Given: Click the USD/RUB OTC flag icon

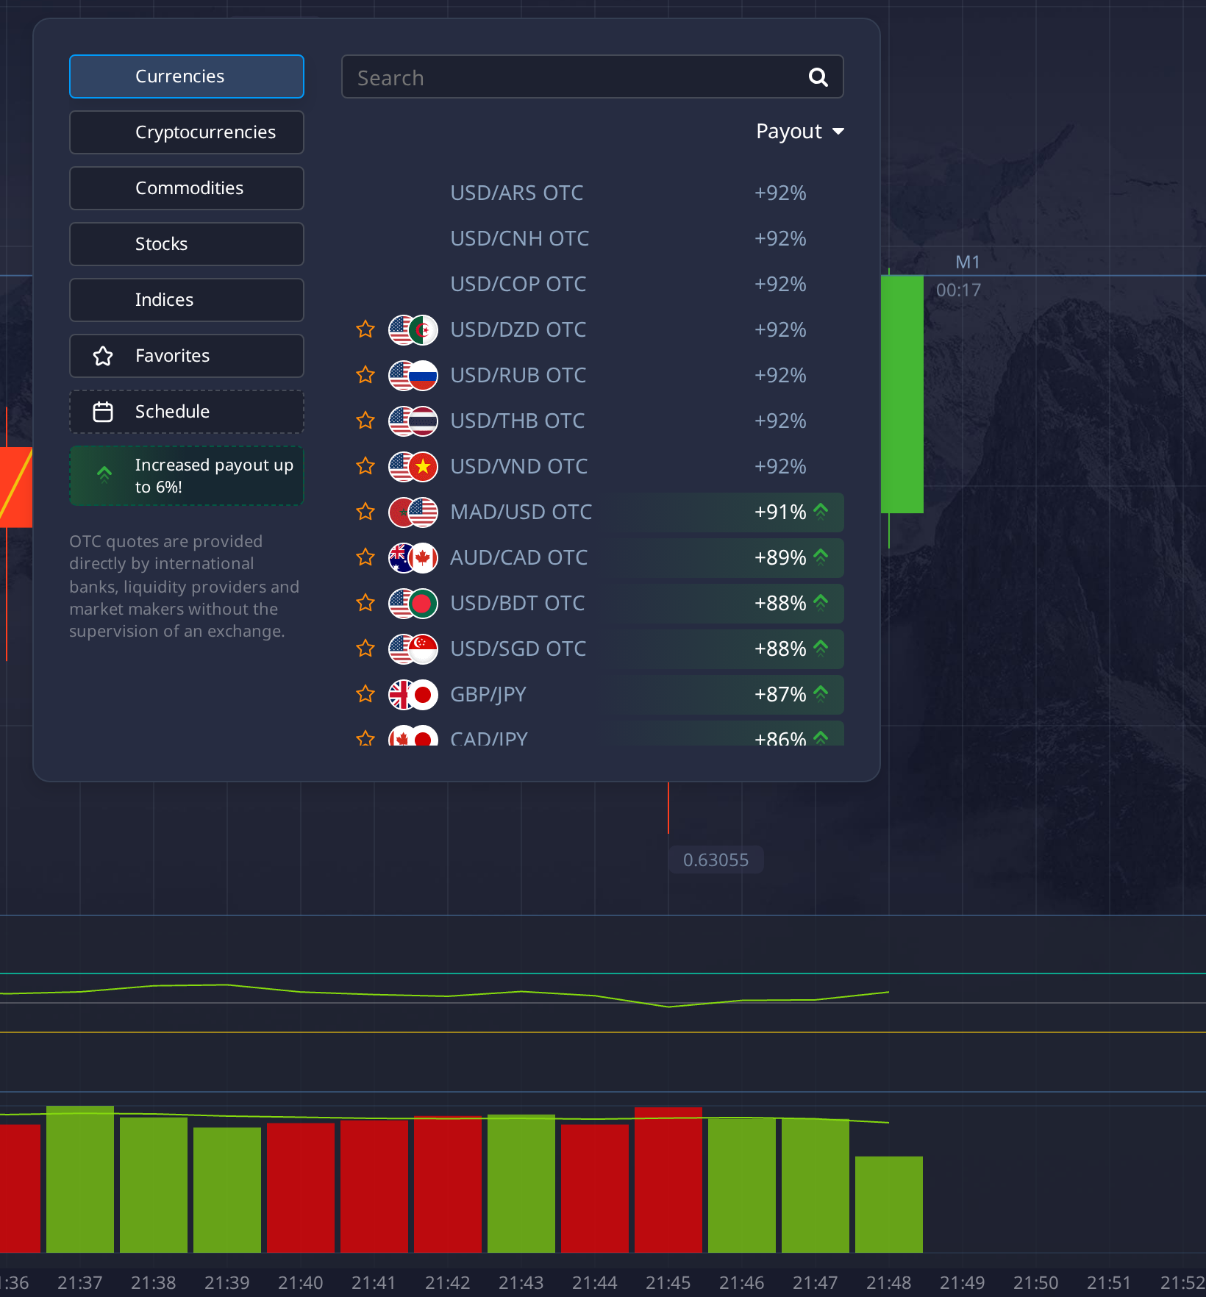Looking at the screenshot, I should 413,376.
